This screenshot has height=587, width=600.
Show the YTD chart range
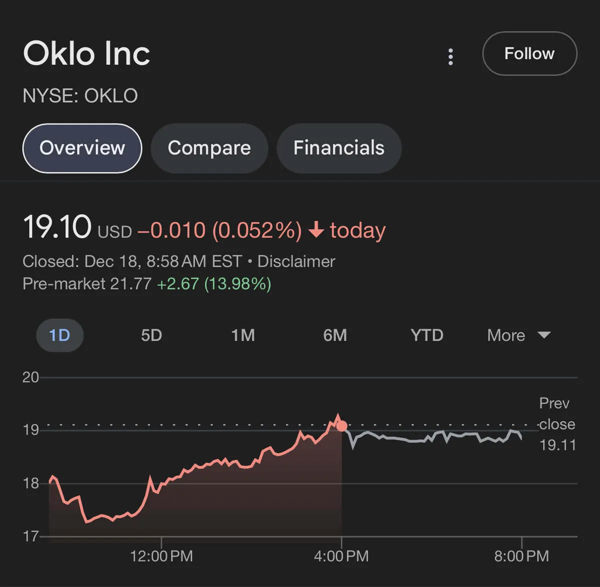point(426,335)
